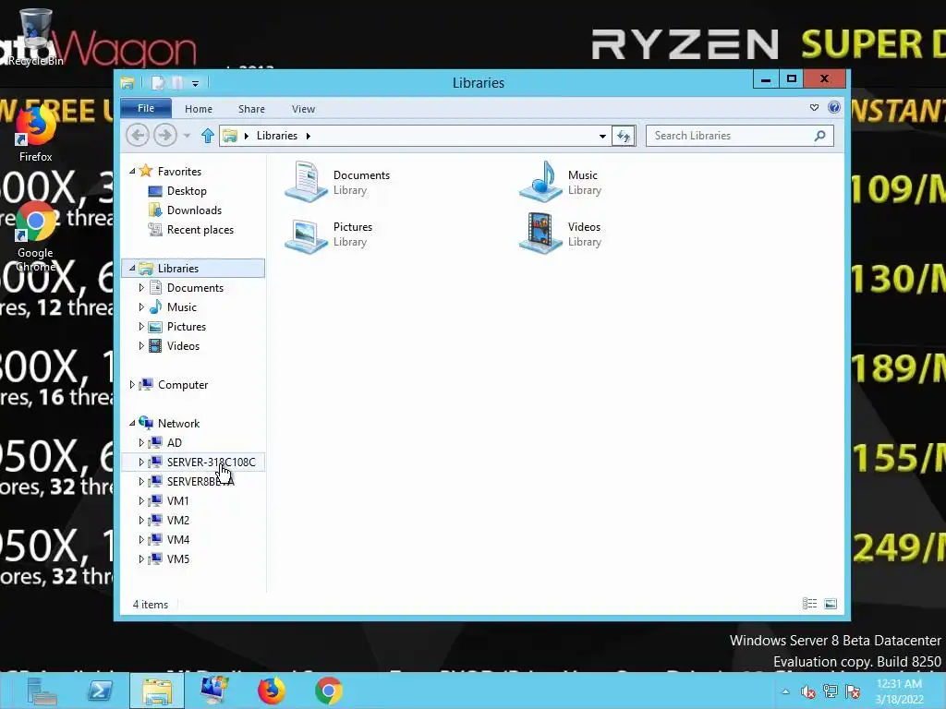Open Chrome from the taskbar
The width and height of the screenshot is (946, 709).
click(329, 691)
